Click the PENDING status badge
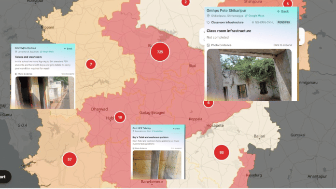The height and width of the screenshot is (189, 336). (283, 22)
